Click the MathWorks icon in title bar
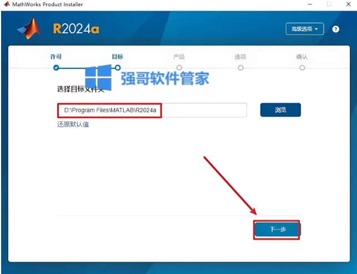Image resolution: width=357 pixels, height=274 pixels. coord(7,4)
